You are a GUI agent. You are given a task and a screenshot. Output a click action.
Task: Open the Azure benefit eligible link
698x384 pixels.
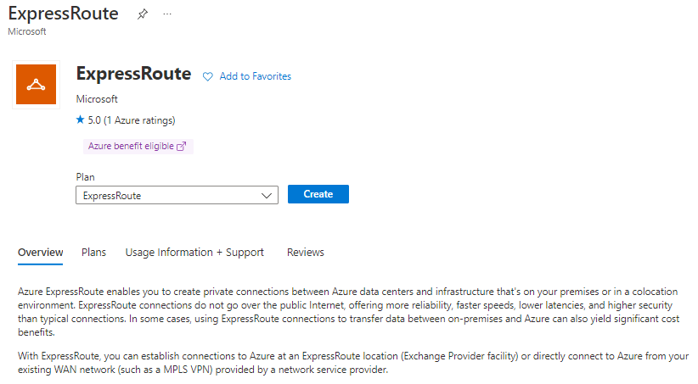point(131,146)
